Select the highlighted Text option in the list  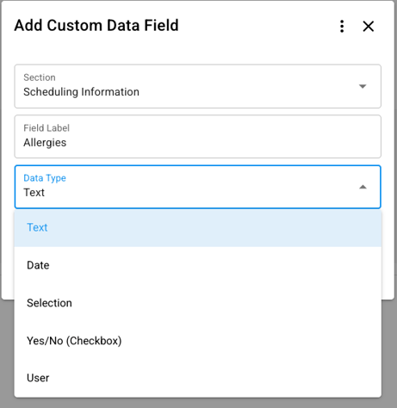point(198,228)
